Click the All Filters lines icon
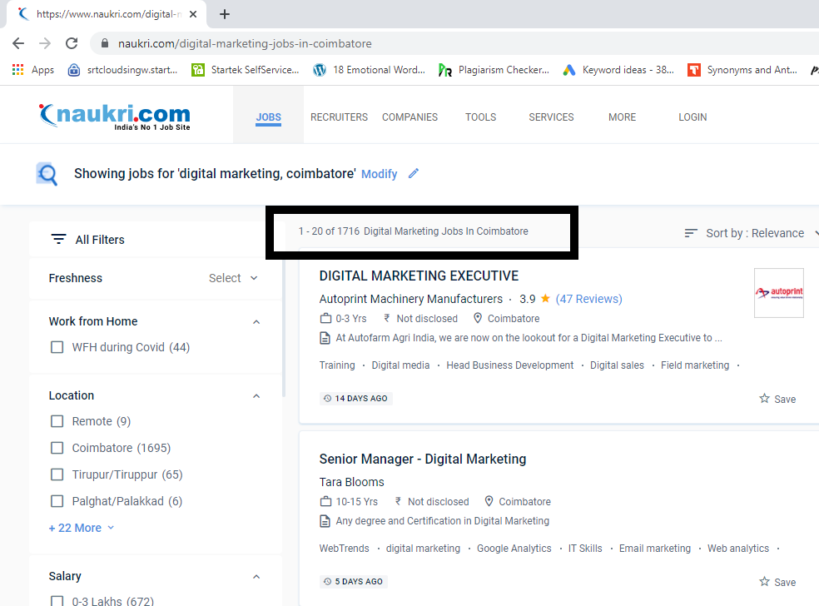 (x=58, y=239)
